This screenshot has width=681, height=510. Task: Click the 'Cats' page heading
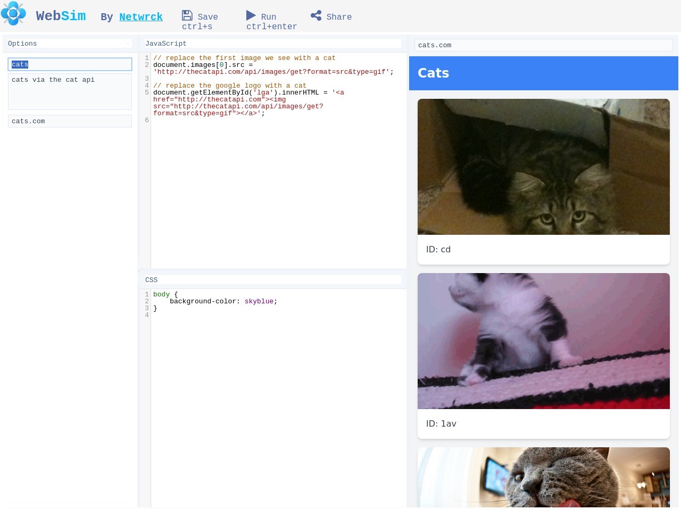coord(433,73)
